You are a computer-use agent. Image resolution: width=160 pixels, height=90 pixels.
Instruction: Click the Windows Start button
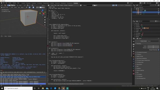(2, 88)
